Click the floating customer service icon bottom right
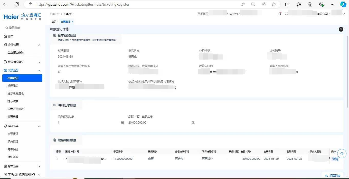349x179 pixels. 342,153
